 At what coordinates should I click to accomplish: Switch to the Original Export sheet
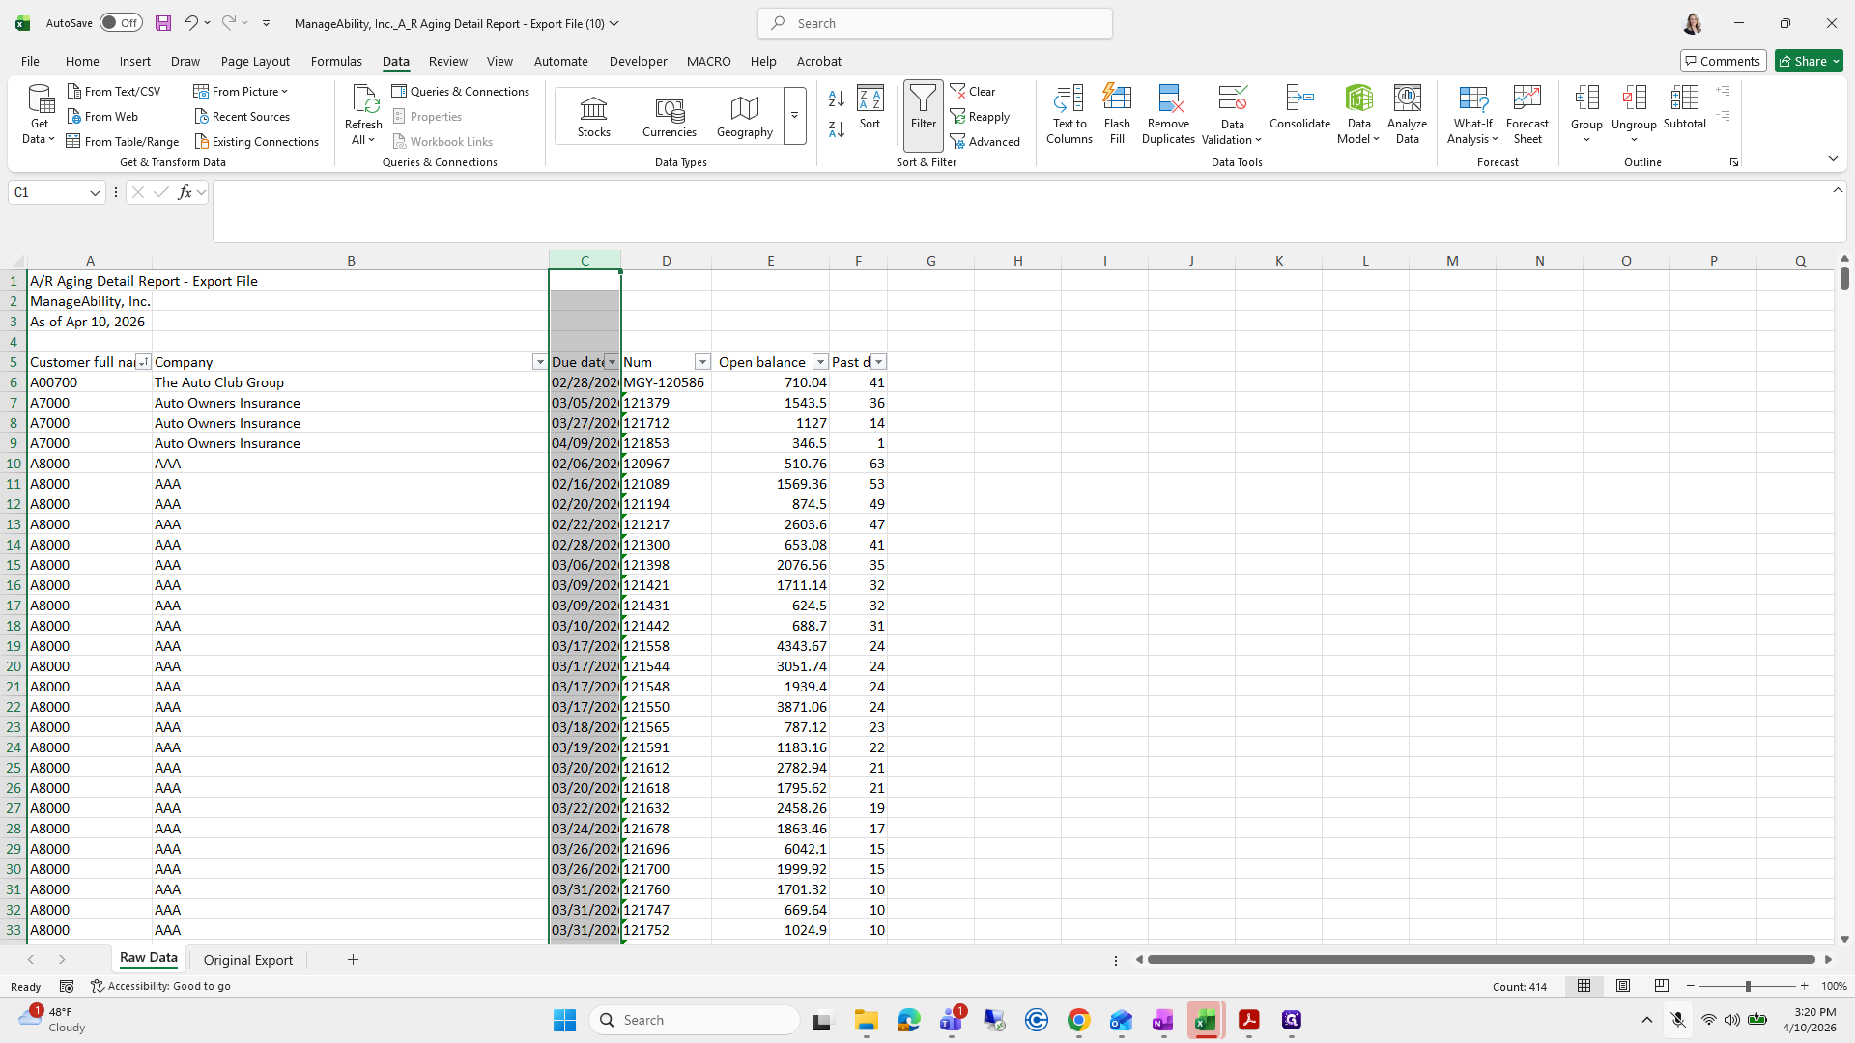pyautogui.click(x=247, y=960)
